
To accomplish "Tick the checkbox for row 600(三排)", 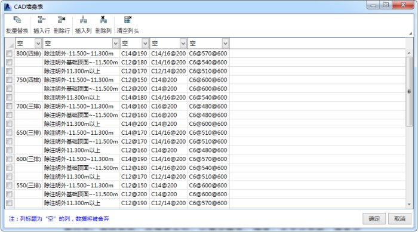I will (10, 159).
